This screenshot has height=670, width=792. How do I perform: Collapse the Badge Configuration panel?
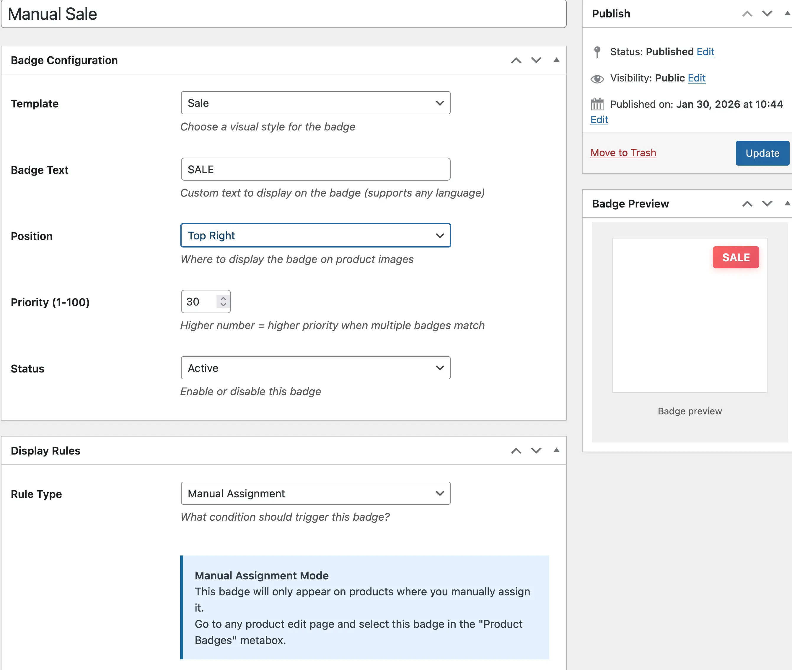click(556, 60)
